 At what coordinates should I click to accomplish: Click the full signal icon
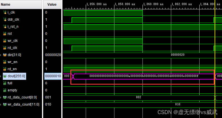[5, 83]
